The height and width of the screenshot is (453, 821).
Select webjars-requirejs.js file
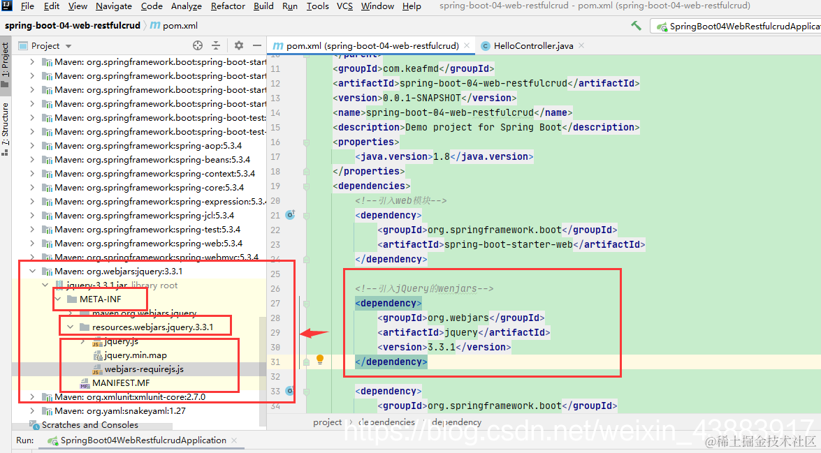(x=138, y=369)
